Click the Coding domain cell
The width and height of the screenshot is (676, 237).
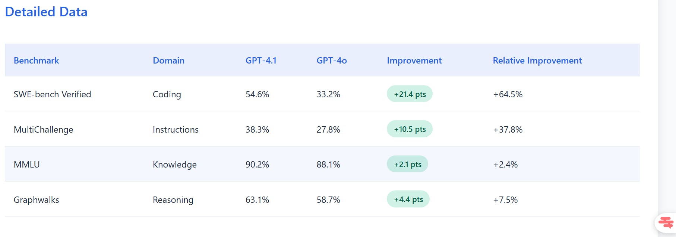[x=167, y=94]
